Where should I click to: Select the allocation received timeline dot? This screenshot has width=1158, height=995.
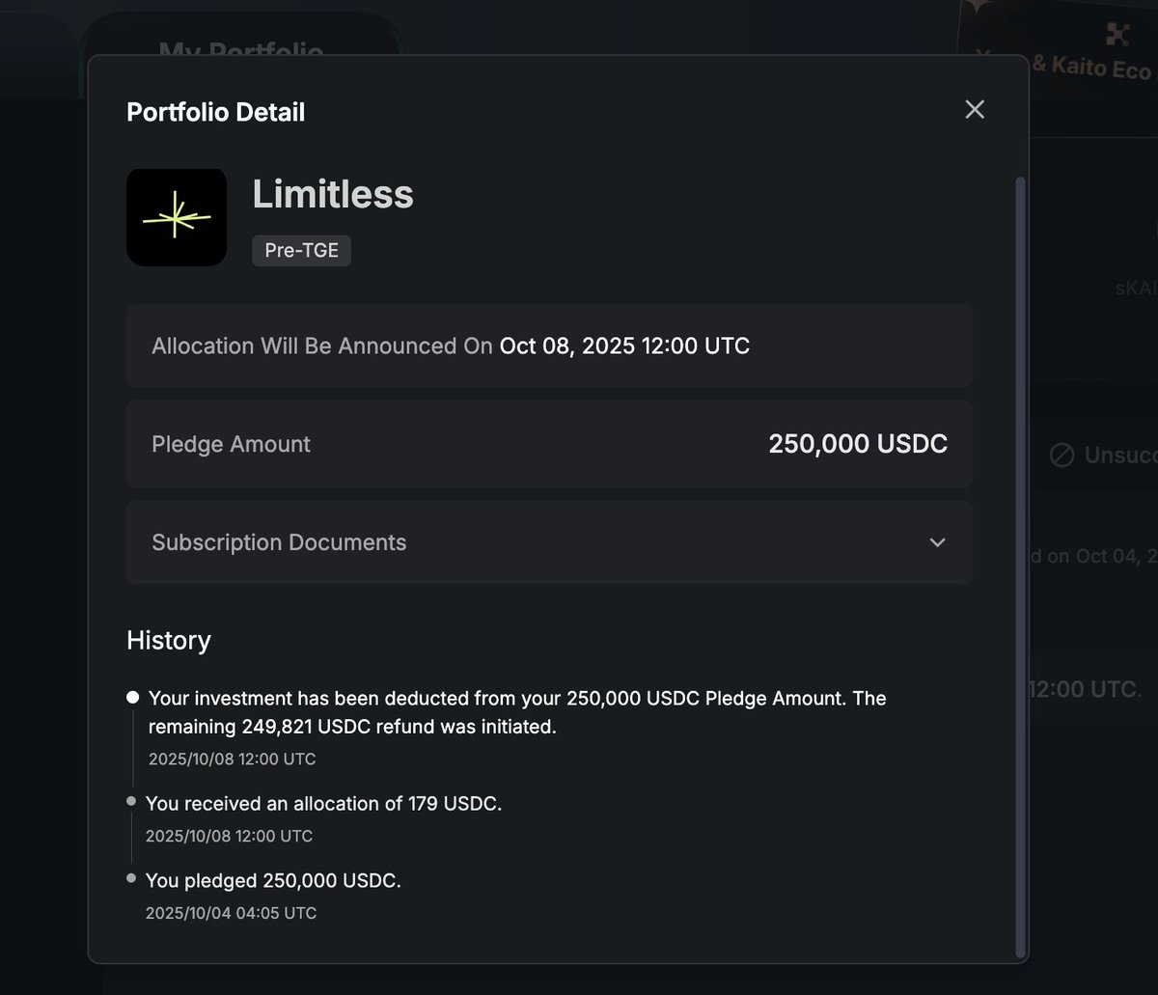(131, 801)
